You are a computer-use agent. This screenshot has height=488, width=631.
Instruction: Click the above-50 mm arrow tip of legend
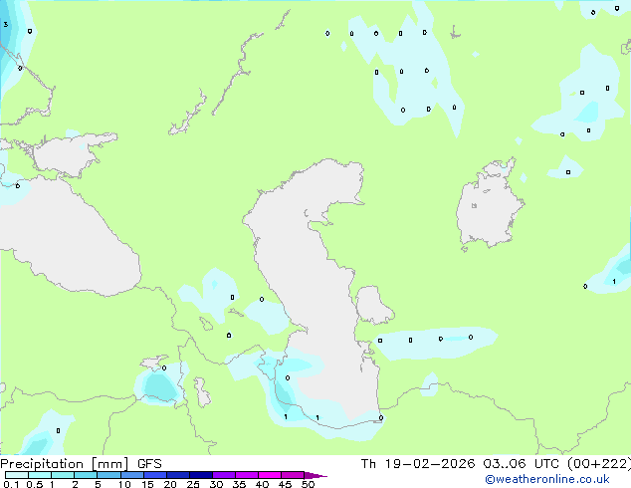(315, 475)
